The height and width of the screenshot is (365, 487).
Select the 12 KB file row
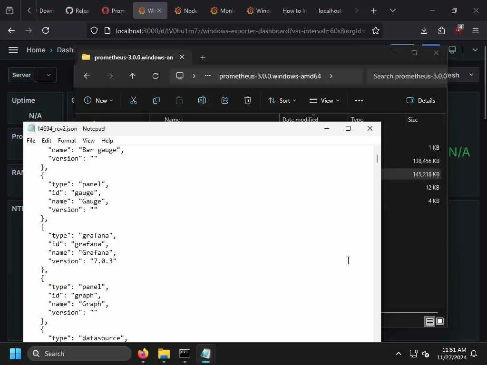[411, 187]
